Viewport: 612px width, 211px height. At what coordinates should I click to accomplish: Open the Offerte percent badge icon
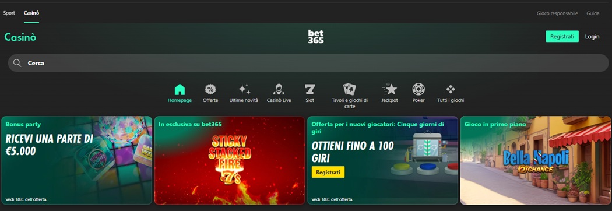tap(210, 89)
